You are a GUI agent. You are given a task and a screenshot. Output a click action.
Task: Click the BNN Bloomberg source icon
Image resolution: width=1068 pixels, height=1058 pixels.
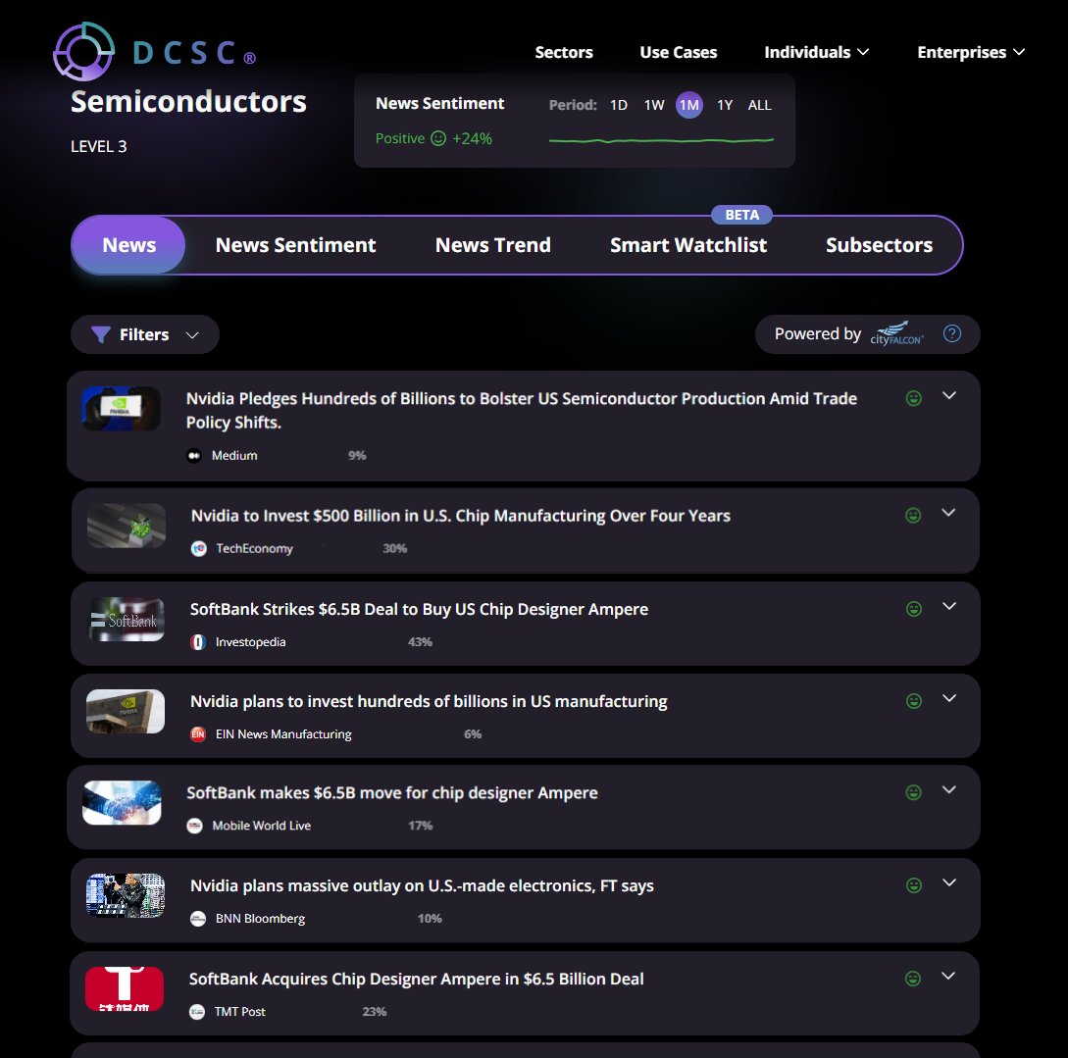pyautogui.click(x=198, y=919)
